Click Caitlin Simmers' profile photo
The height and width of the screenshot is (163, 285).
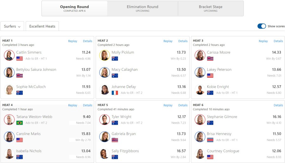[x=9, y=55]
